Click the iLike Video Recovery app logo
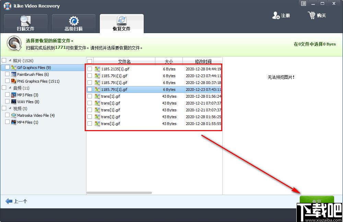This screenshot has width=343, height=222. pos(8,6)
